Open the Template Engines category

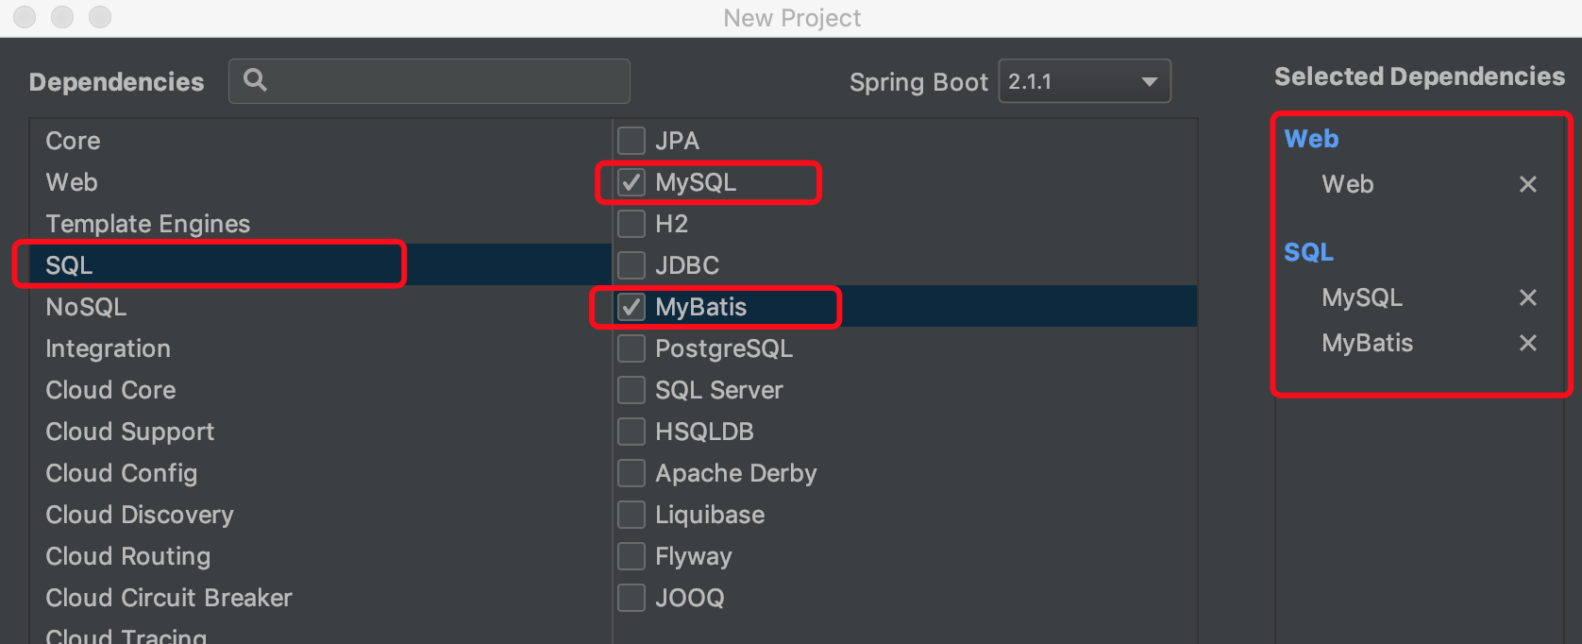pyautogui.click(x=321, y=224)
